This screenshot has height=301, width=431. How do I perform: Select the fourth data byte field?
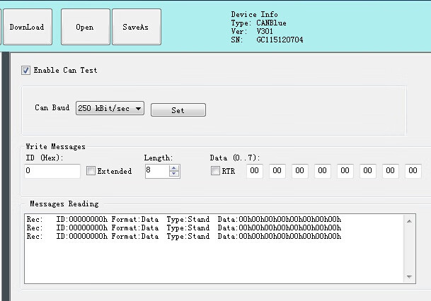tap(323, 171)
